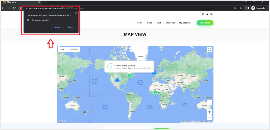Click the green marker 2 in Africa
Image resolution: width=270 pixels, height=130 pixels.
155,93
